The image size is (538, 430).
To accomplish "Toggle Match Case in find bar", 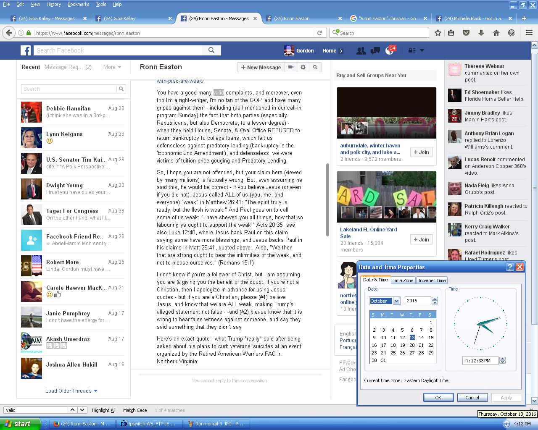I will pos(135,410).
